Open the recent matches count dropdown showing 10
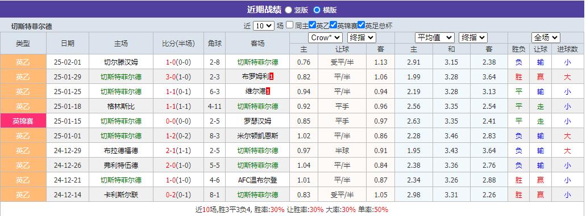Viewport: 586px width, 216px height. coord(264,26)
